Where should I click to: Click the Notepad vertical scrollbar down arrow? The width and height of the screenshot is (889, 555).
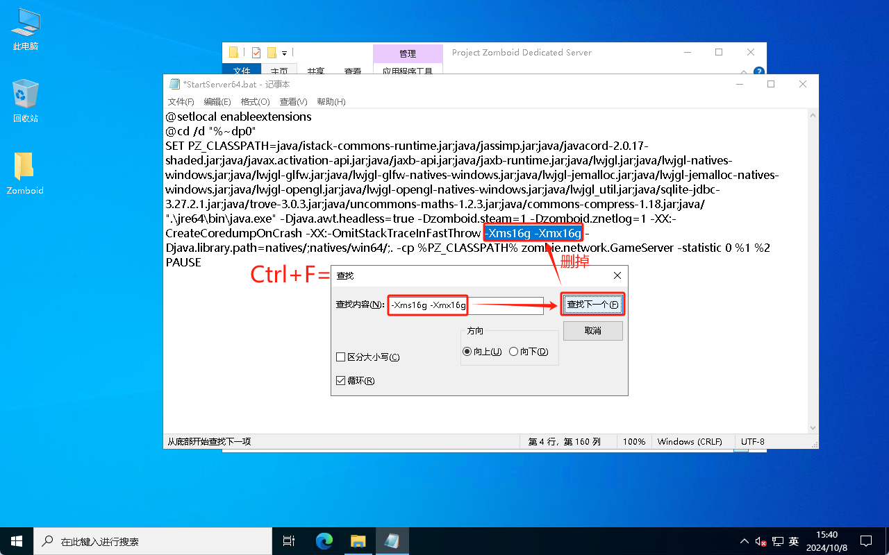point(813,427)
